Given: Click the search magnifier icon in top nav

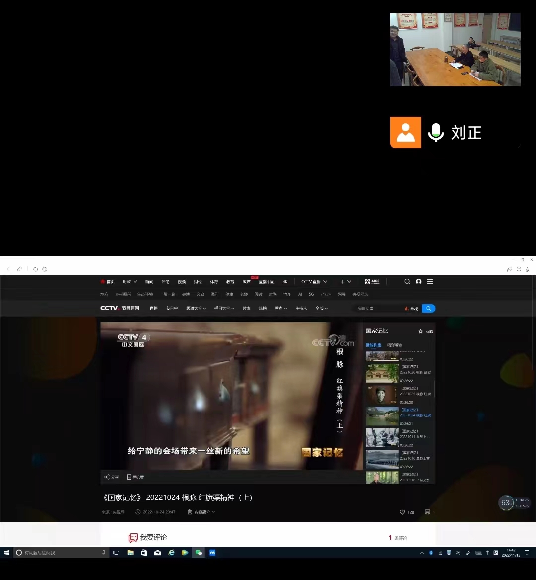Looking at the screenshot, I should (407, 281).
